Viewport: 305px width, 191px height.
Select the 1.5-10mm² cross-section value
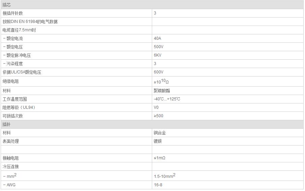tap(165, 176)
